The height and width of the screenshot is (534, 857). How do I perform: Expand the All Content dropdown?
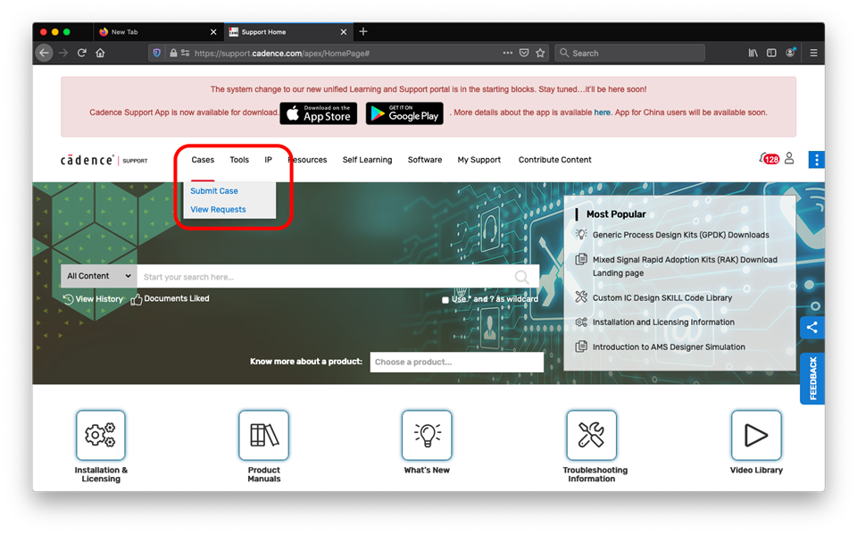tap(99, 276)
